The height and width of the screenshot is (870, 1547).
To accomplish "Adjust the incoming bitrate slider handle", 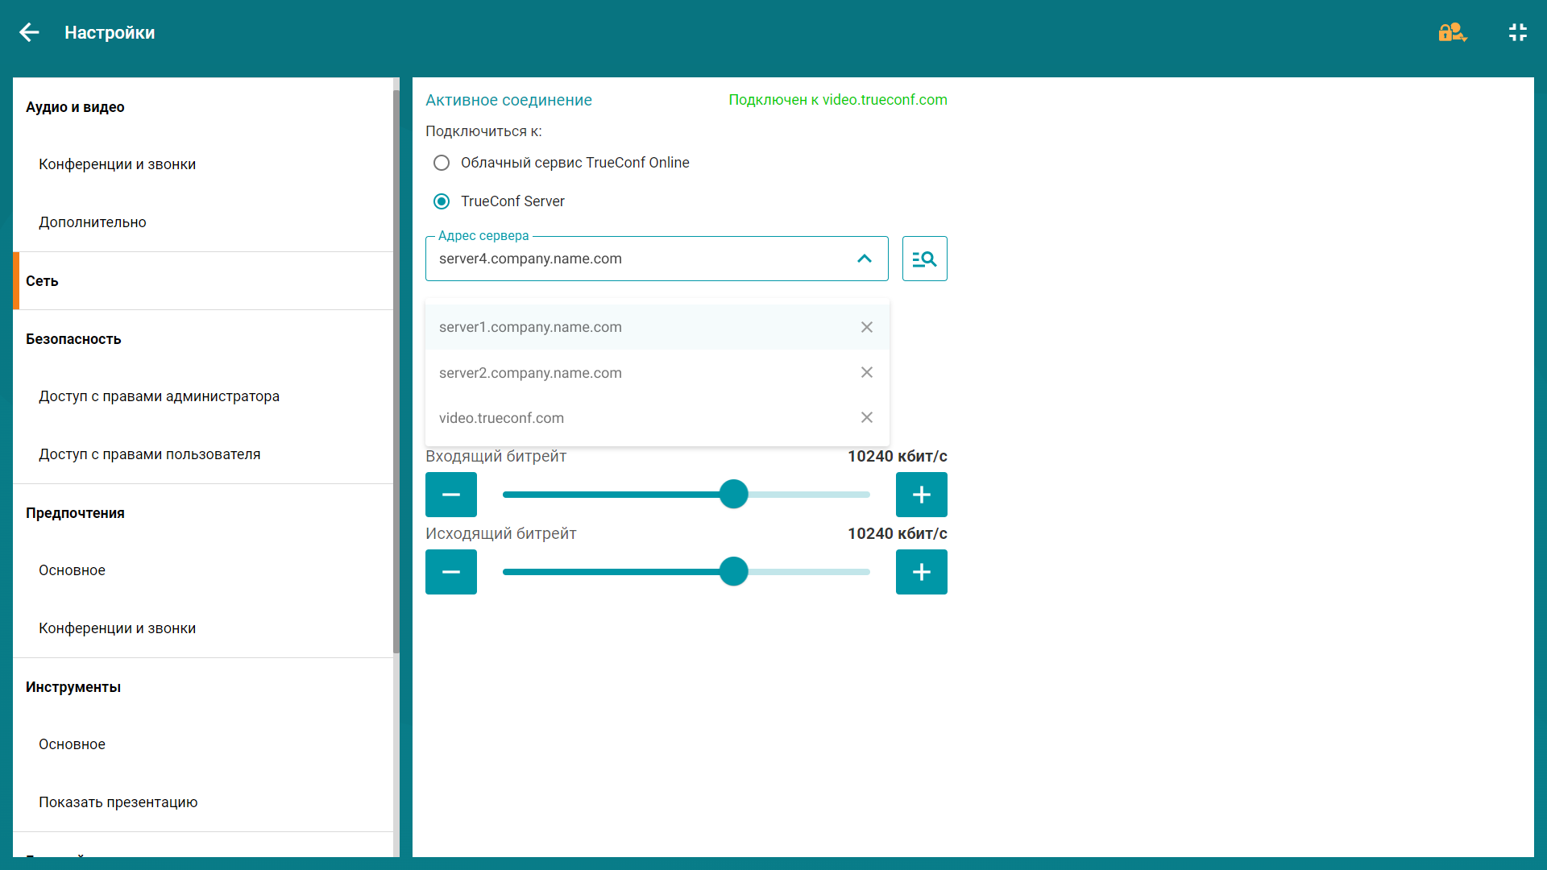I will [733, 495].
